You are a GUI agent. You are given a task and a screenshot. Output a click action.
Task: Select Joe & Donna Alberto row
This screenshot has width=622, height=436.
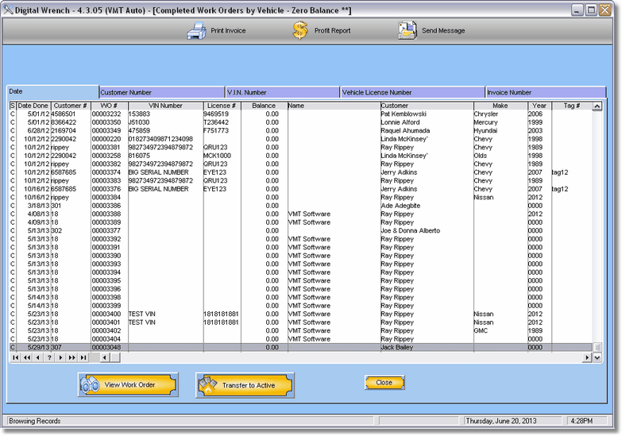[x=301, y=230]
